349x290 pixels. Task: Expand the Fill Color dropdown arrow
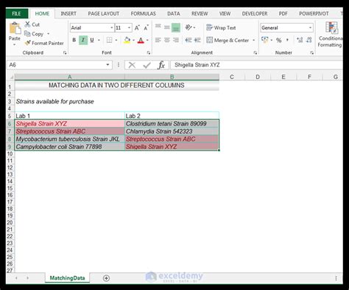(134, 40)
